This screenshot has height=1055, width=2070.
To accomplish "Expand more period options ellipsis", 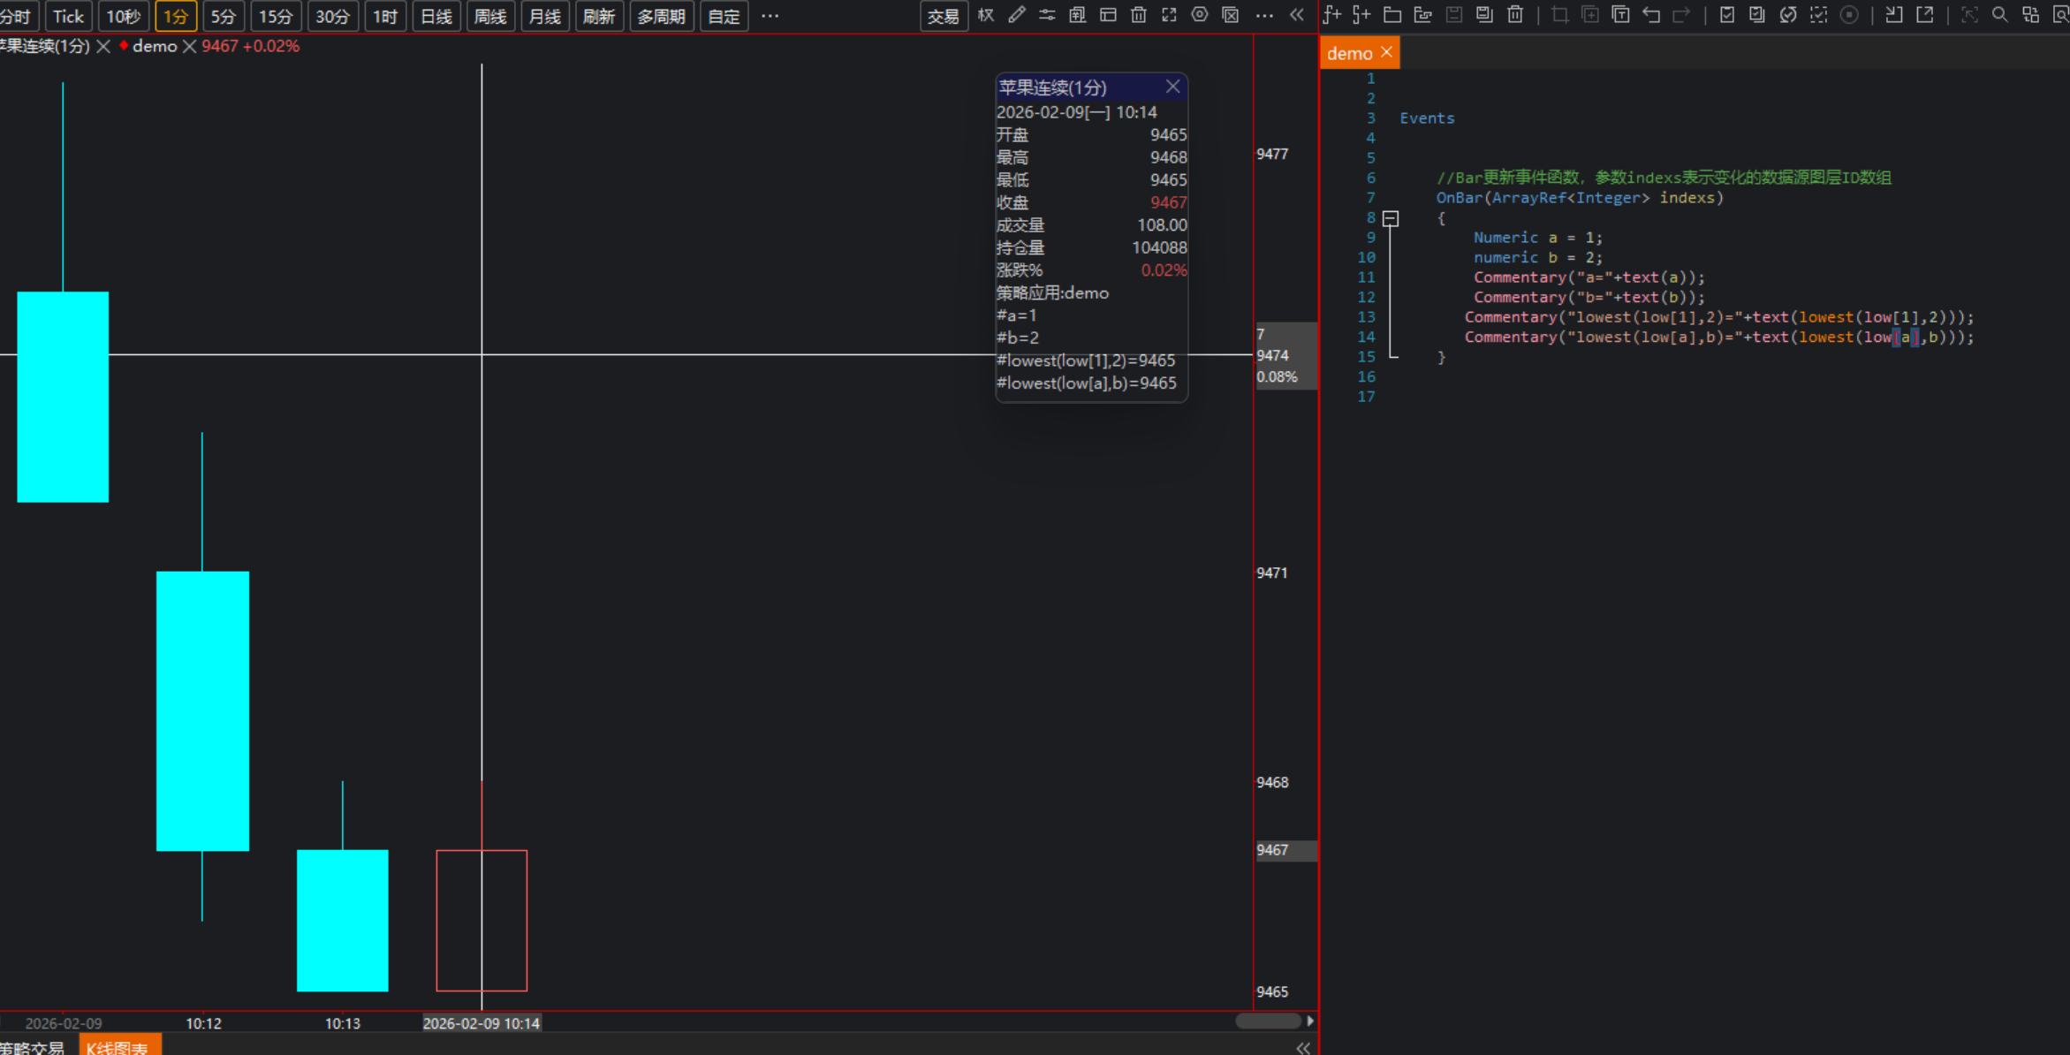I will 770,16.
